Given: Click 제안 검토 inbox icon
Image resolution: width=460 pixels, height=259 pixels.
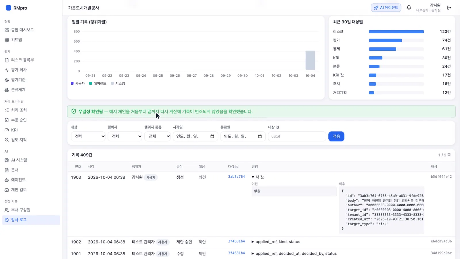Looking at the screenshot, I should coord(7,190).
